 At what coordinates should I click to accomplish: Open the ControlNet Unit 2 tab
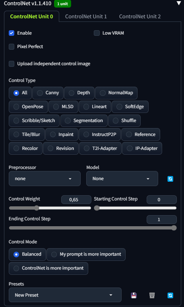(x=140, y=16)
